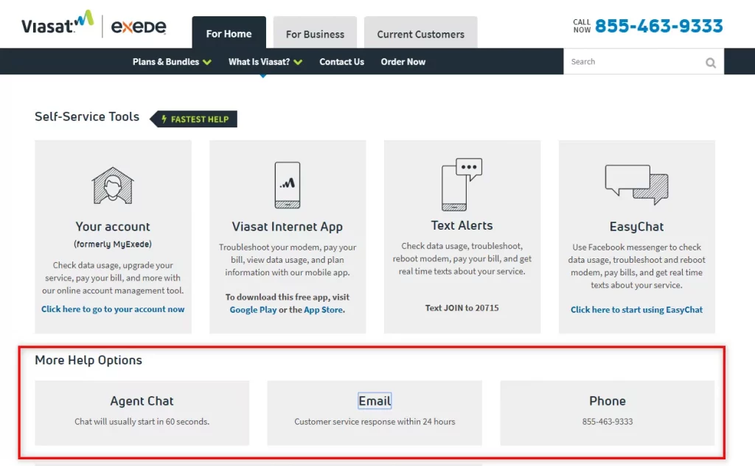
Task: Click the Text Alerts heading
Action: click(x=462, y=225)
